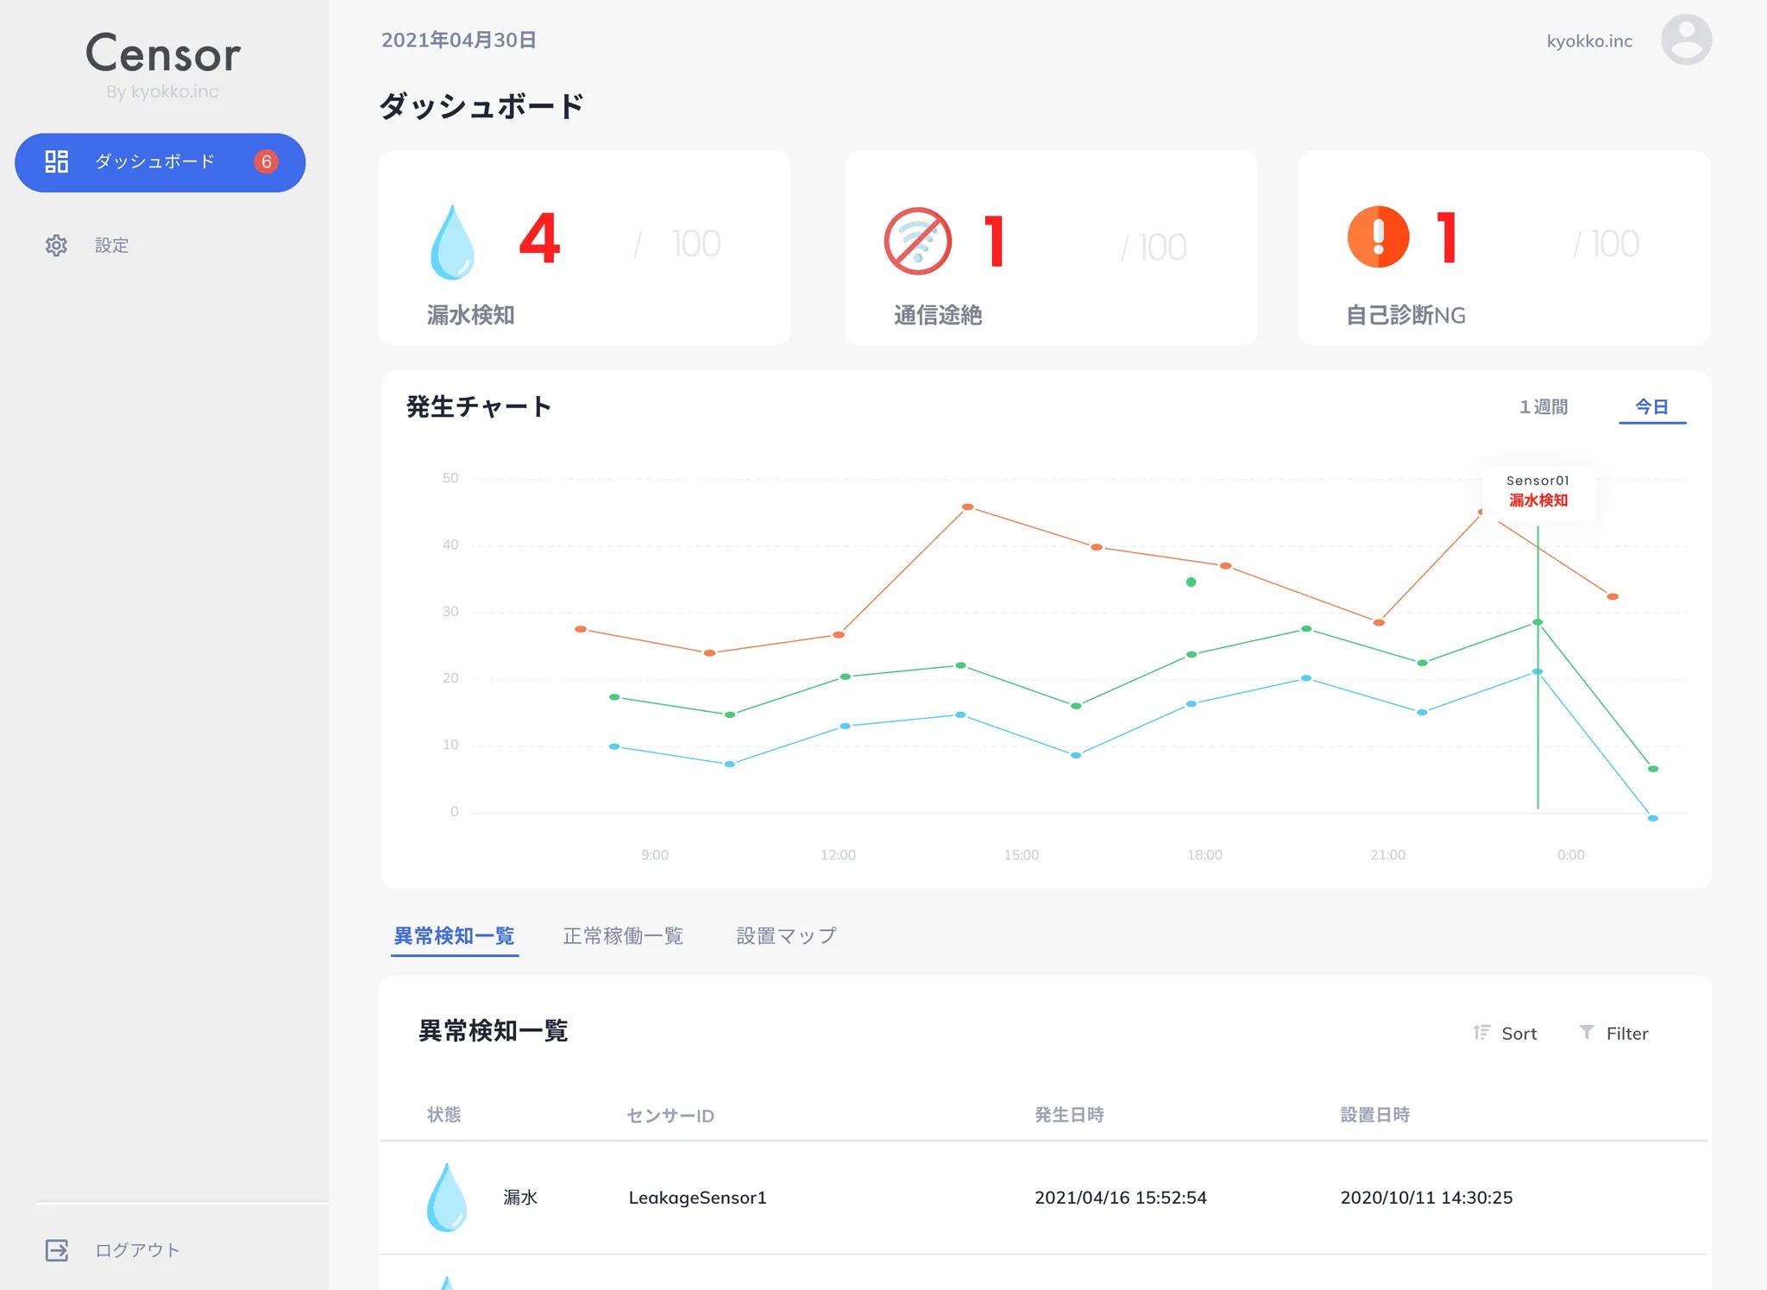Click the 21:00 label on chart axis
Screen dimensions: 1767x1290
click(x=1387, y=854)
